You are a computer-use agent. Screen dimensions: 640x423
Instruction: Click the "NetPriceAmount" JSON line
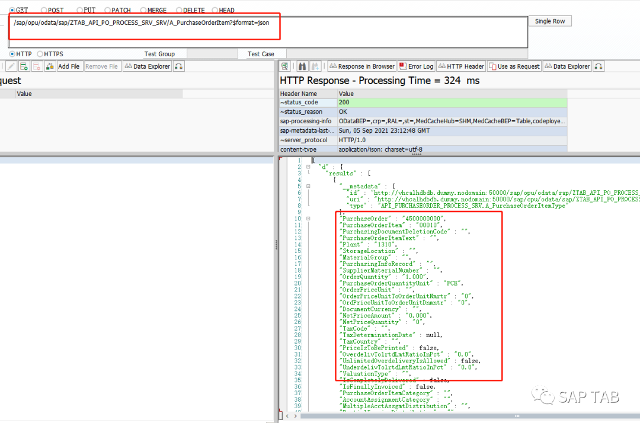pyautogui.click(x=386, y=315)
